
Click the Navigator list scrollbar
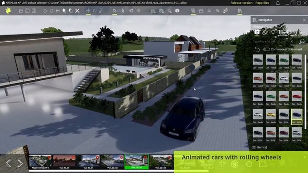305,92
